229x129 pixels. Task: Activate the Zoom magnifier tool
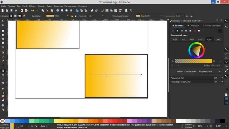tap(3, 105)
